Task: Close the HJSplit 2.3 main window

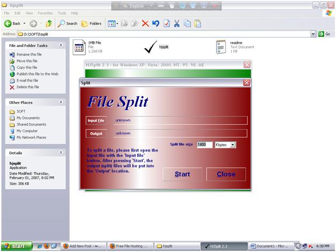Action: pyautogui.click(x=247, y=65)
